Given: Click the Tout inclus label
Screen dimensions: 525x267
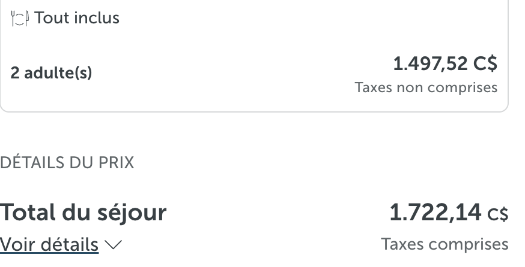Looking at the screenshot, I should 77,18.
